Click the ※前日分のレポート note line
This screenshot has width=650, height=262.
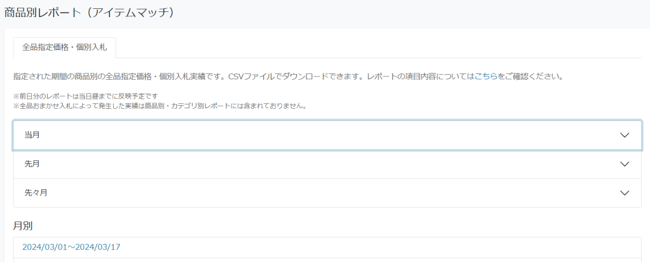pyautogui.click(x=86, y=97)
